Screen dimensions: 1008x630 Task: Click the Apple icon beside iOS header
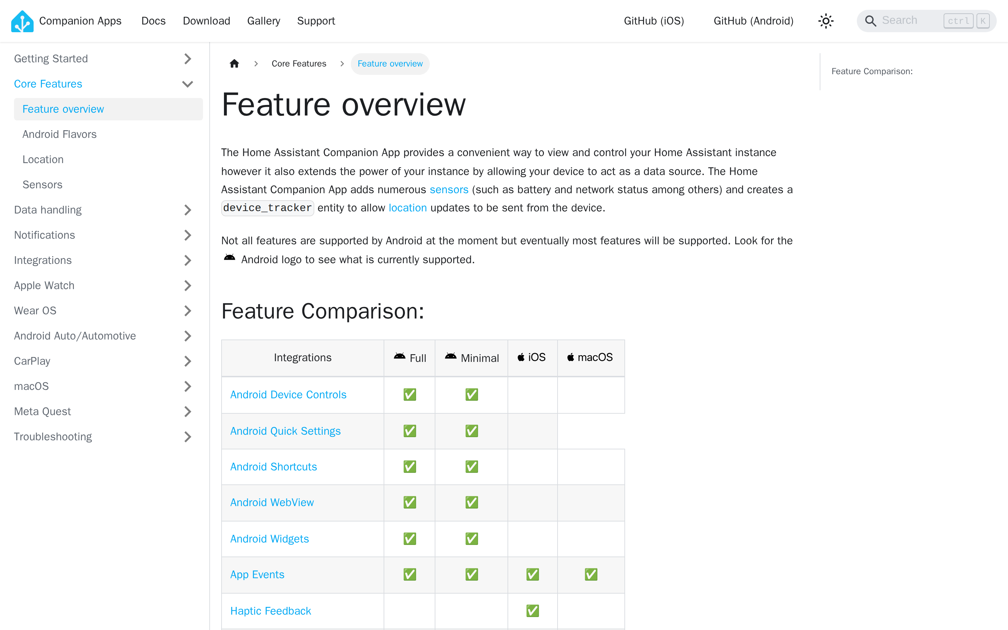[521, 357]
